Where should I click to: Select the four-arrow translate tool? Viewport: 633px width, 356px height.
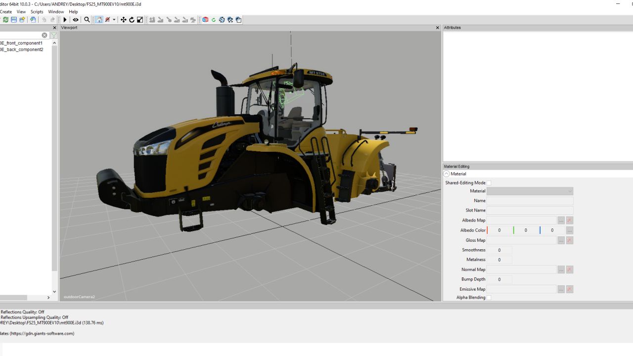(124, 20)
